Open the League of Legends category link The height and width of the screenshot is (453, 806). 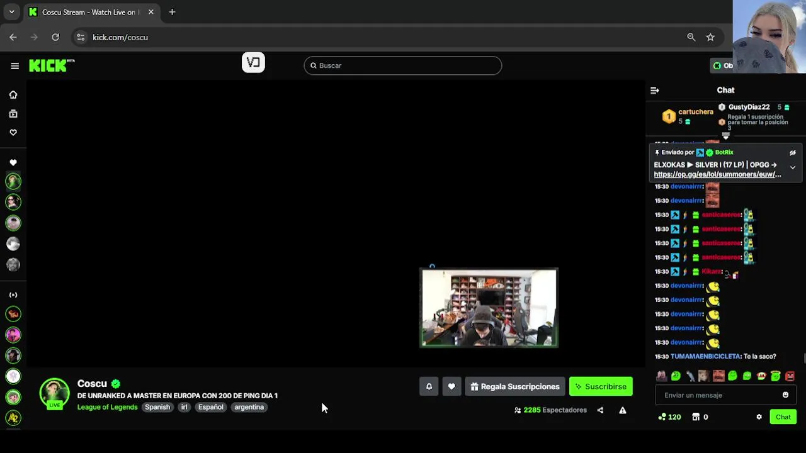pos(107,407)
